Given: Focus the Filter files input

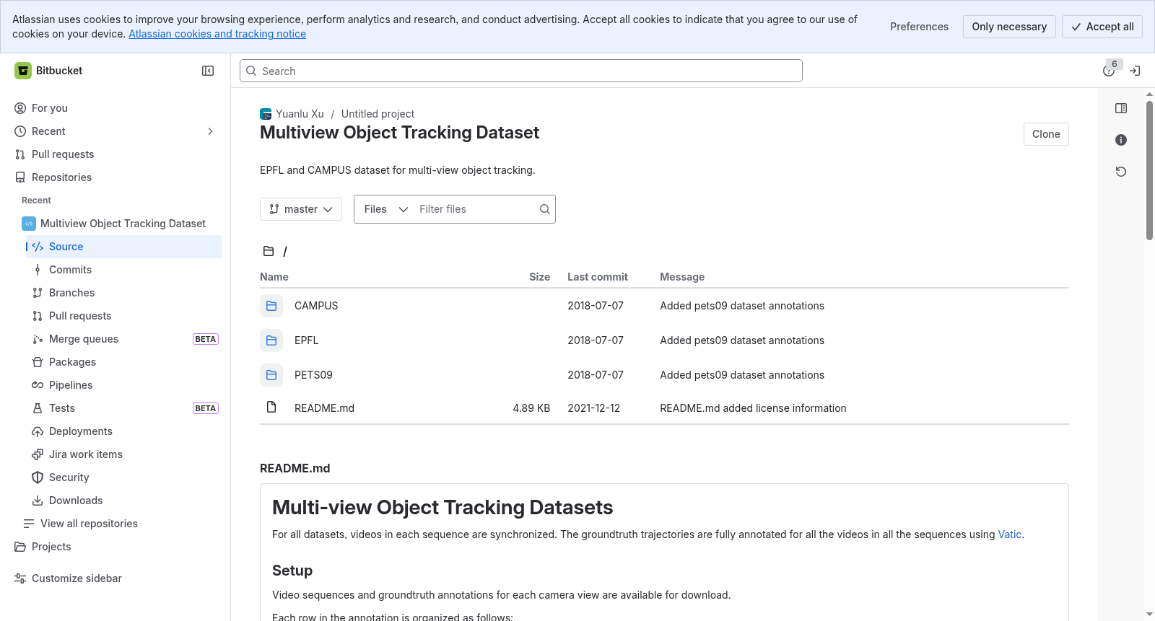Looking at the screenshot, I should tap(476, 209).
